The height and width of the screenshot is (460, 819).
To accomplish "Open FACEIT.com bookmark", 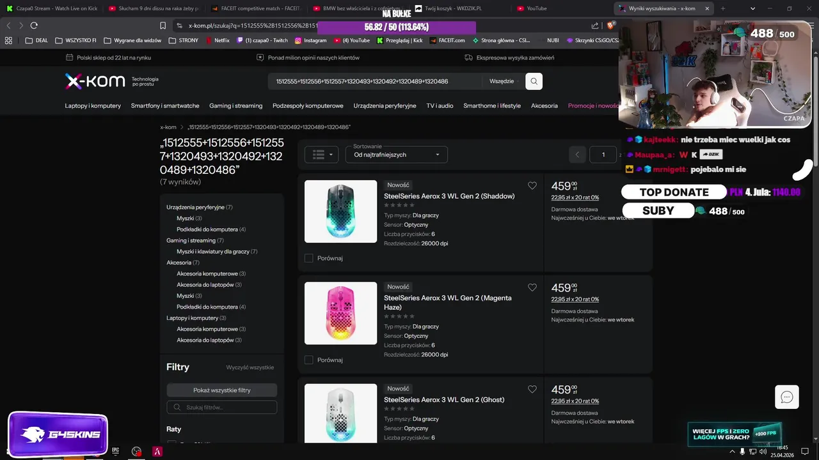I will click(x=447, y=40).
